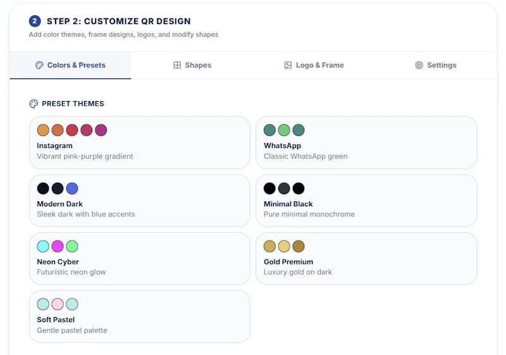Viewport: 506px width, 355px height.
Task: Click the image icon beside Logo & Frame
Action: (288, 65)
